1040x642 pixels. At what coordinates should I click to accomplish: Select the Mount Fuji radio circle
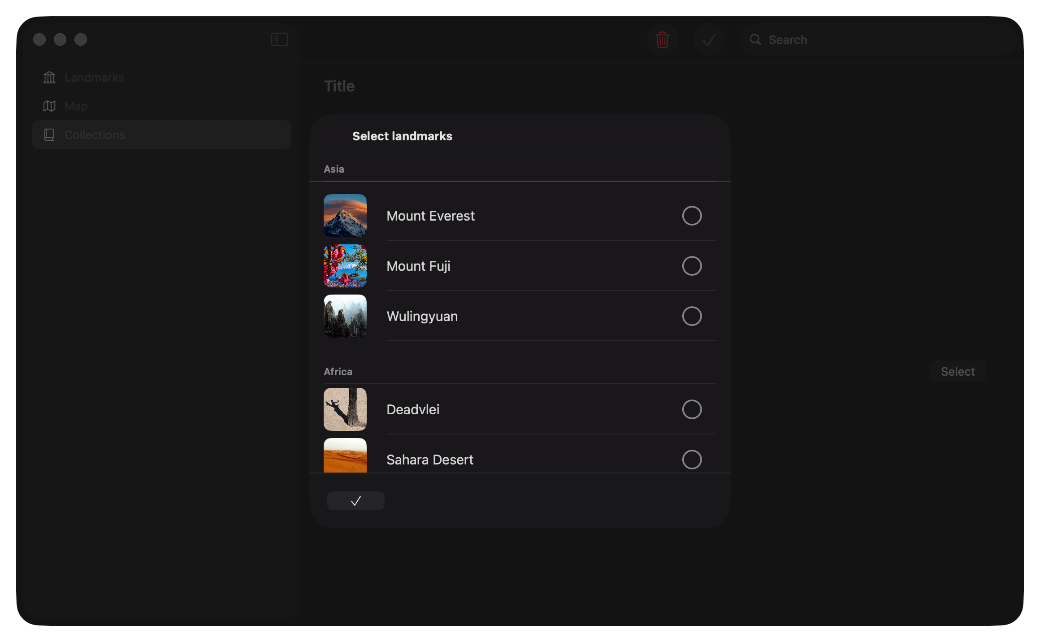692,266
